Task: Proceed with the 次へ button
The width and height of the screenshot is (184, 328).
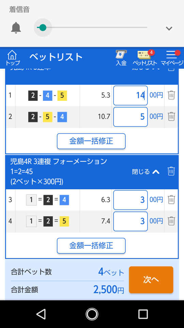Action: click(151, 280)
